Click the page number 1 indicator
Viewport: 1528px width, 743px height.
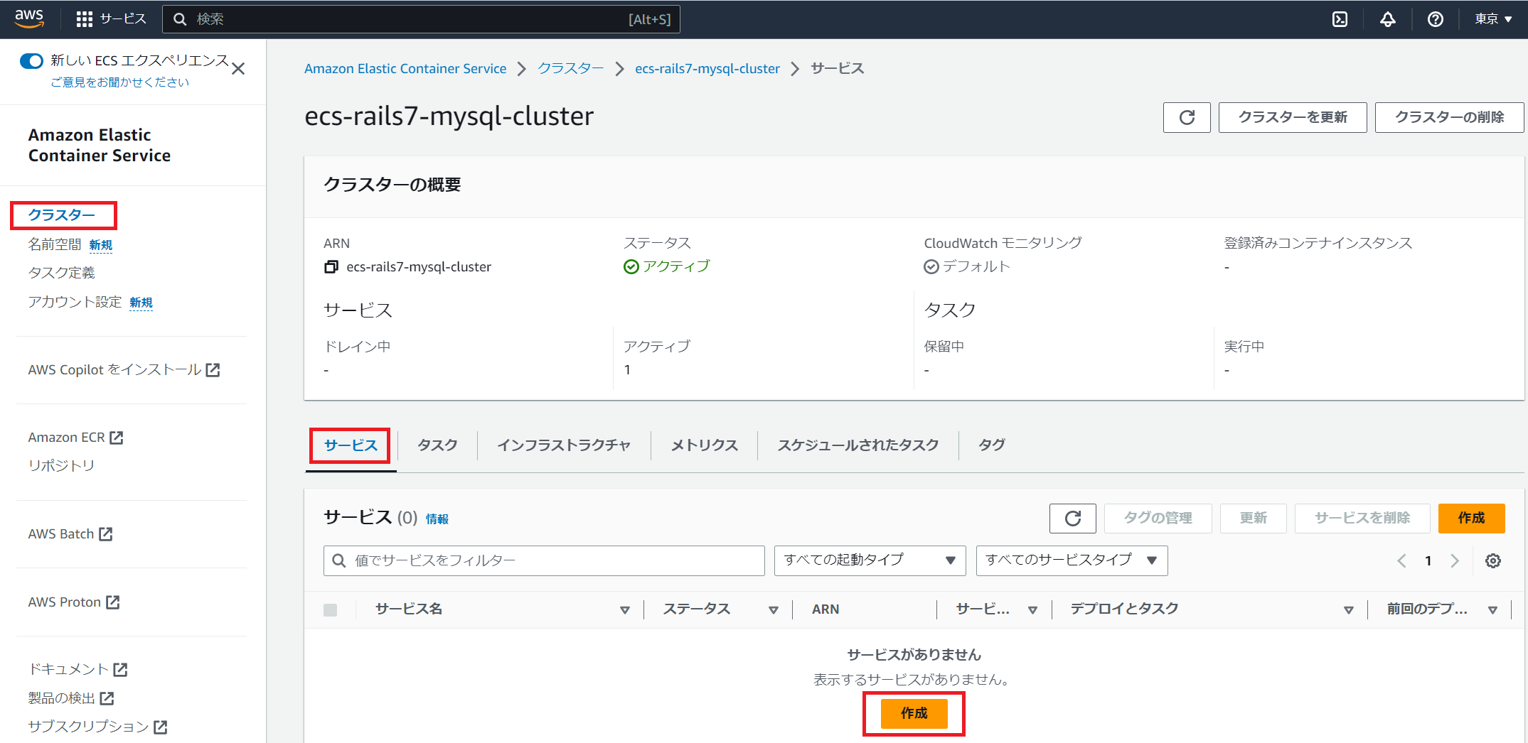tap(1428, 561)
